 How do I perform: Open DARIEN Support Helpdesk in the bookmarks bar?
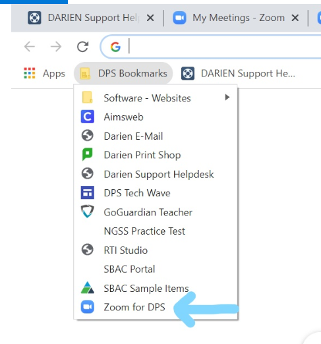coord(238,73)
